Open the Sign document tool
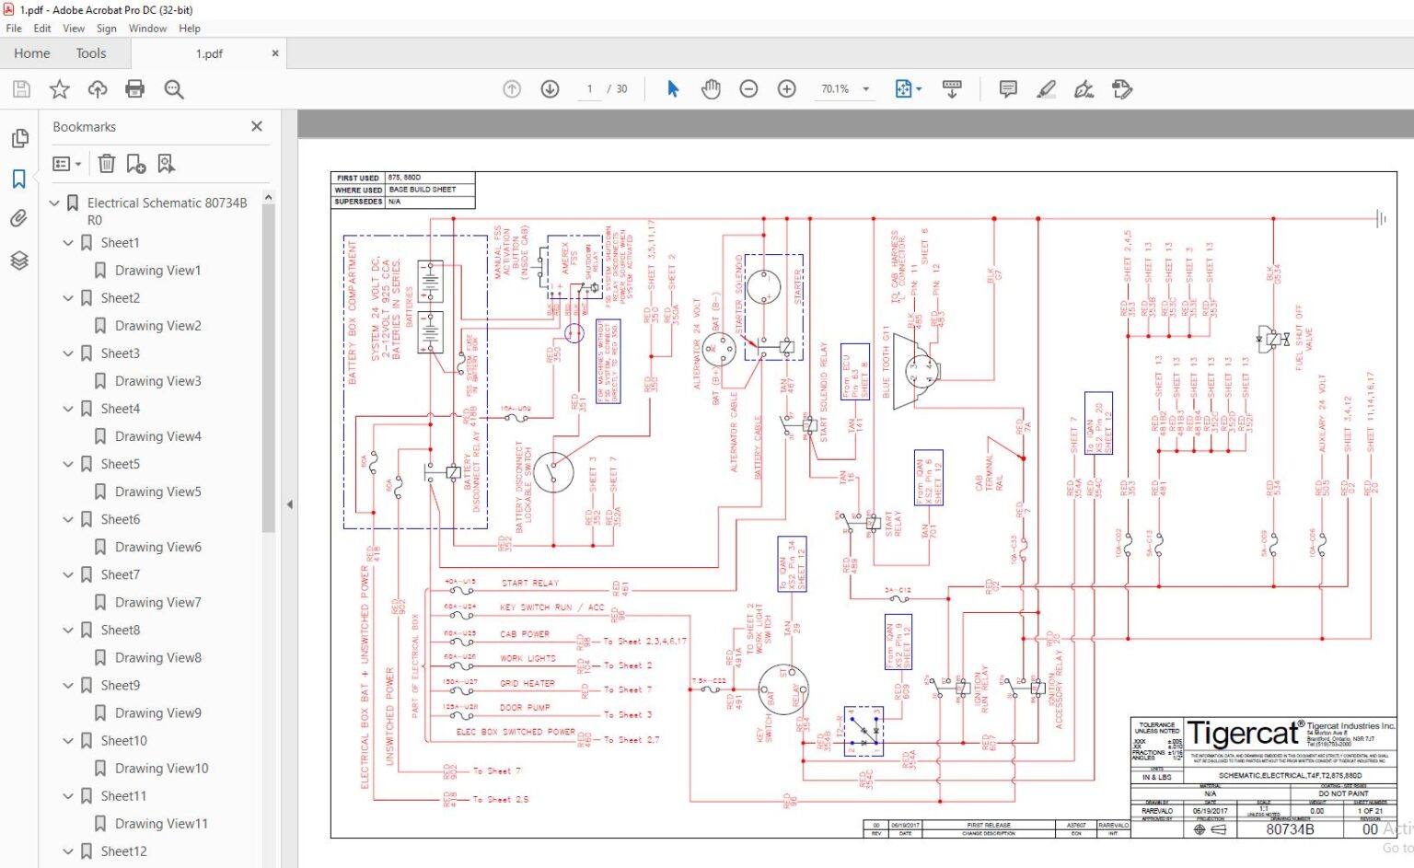Viewport: 1414px width, 868px height. [1084, 89]
